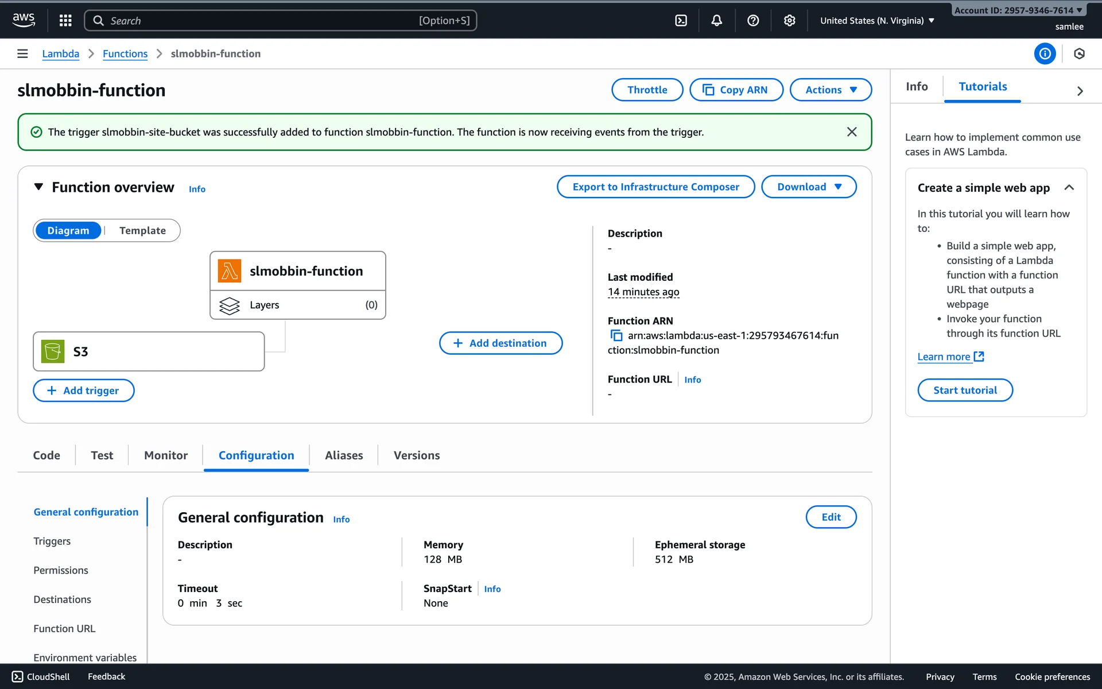Screen dimensions: 1102x689
Task: Click the Lambda function icon in the diagram
Action: coord(230,271)
